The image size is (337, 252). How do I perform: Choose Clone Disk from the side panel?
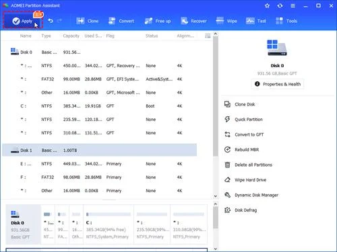tap(240, 104)
